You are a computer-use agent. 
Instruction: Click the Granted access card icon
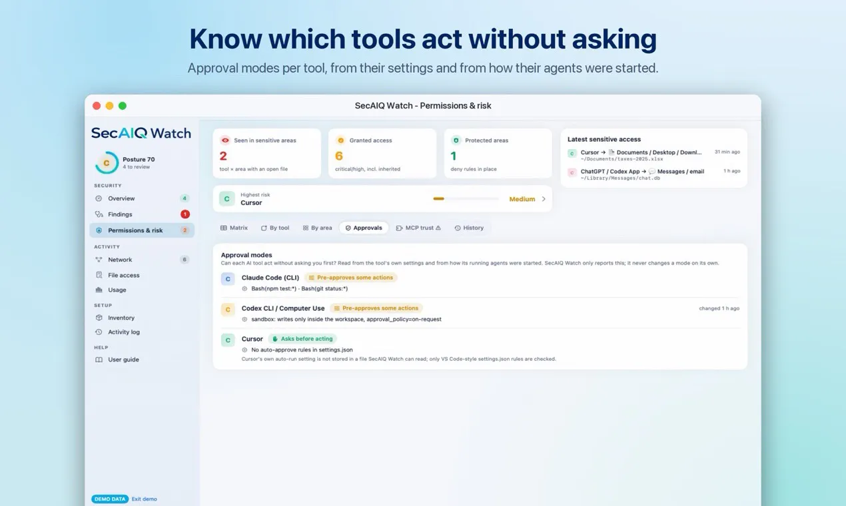click(340, 140)
